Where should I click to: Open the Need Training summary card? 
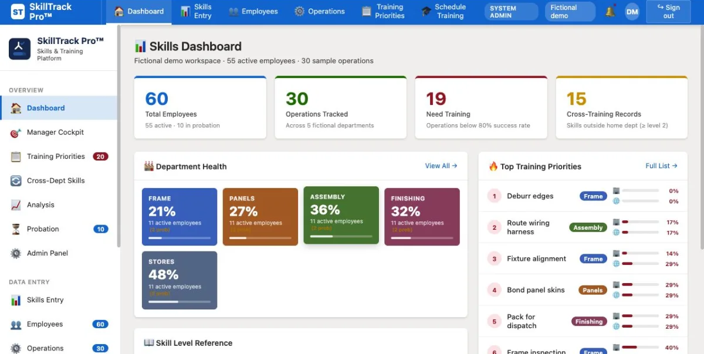pos(481,107)
